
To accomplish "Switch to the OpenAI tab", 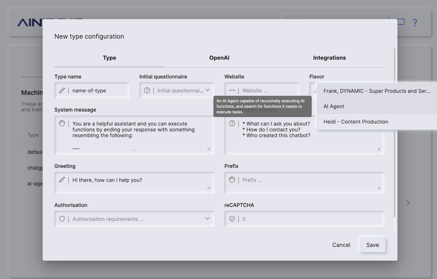I will coord(219,58).
